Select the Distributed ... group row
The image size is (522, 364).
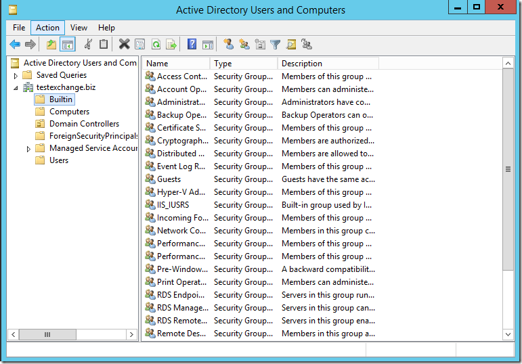261,154
